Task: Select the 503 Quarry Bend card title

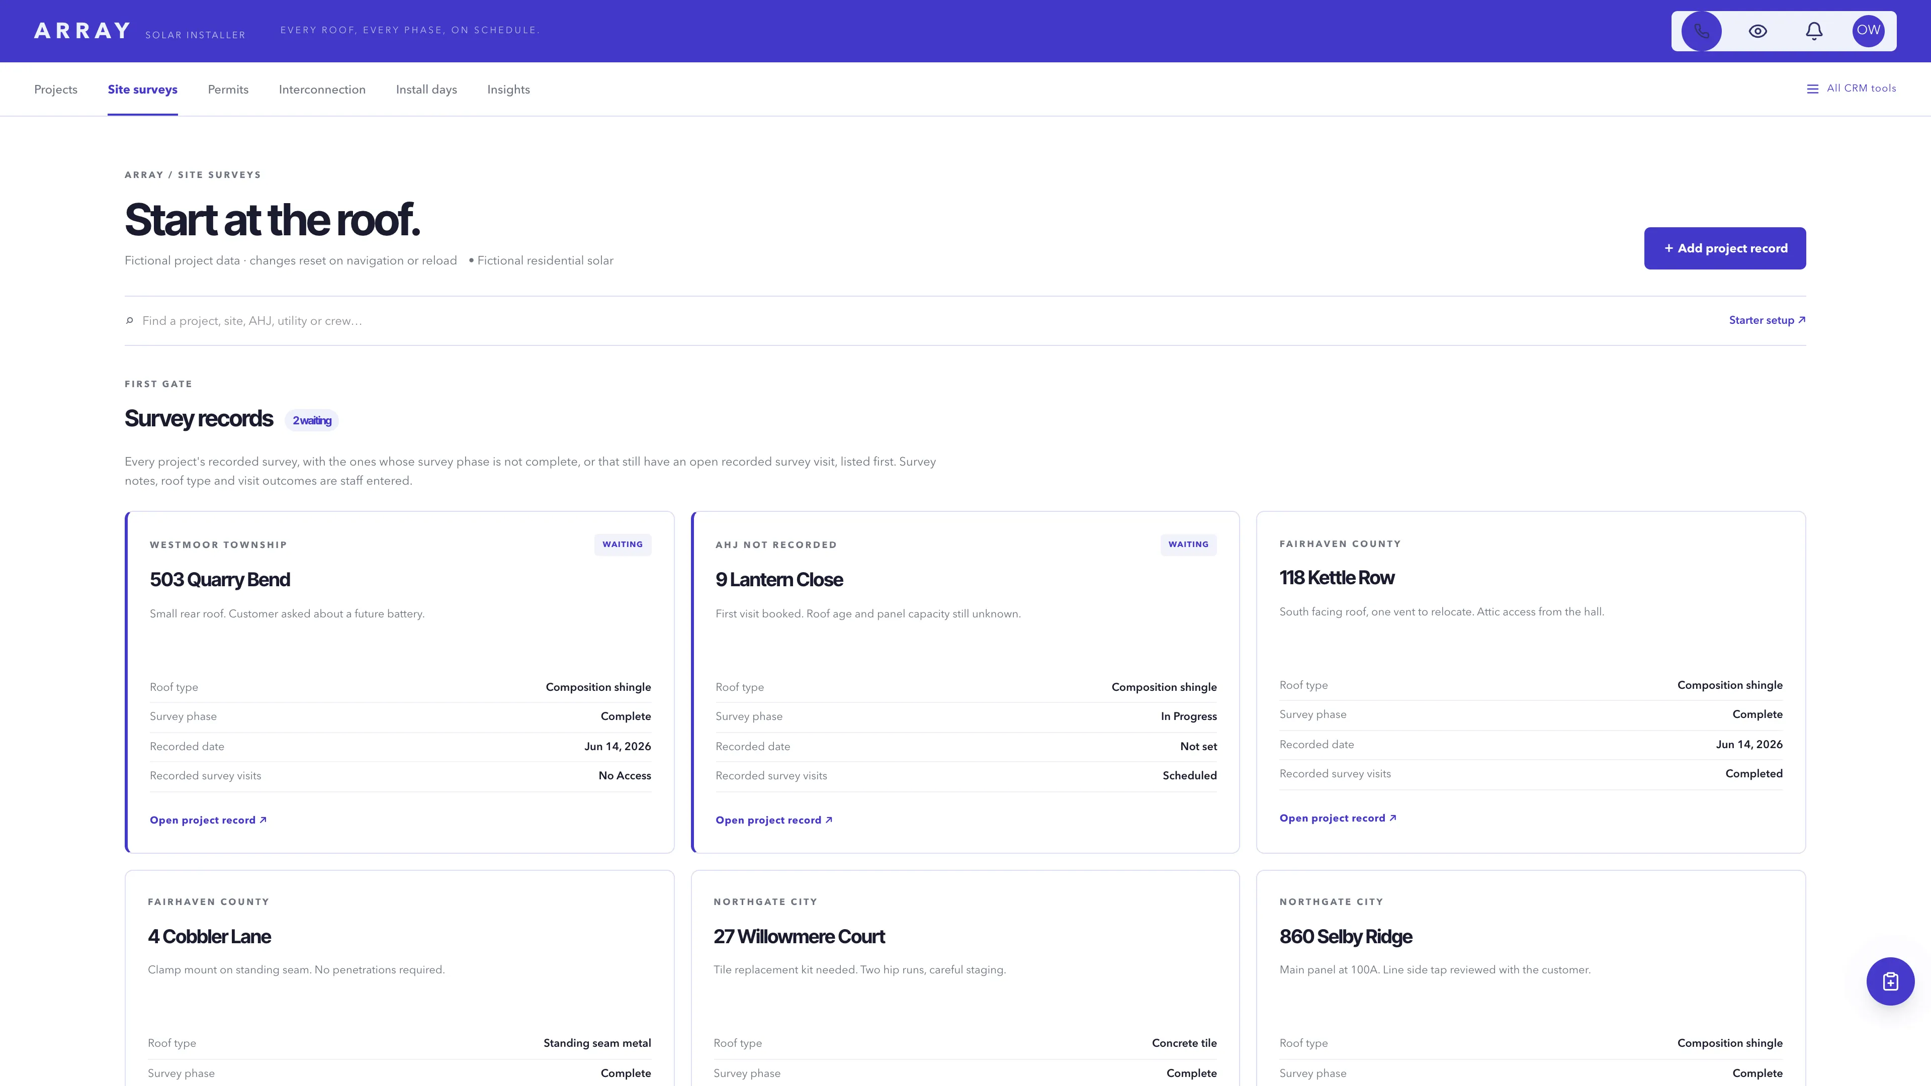Action: (x=220, y=579)
